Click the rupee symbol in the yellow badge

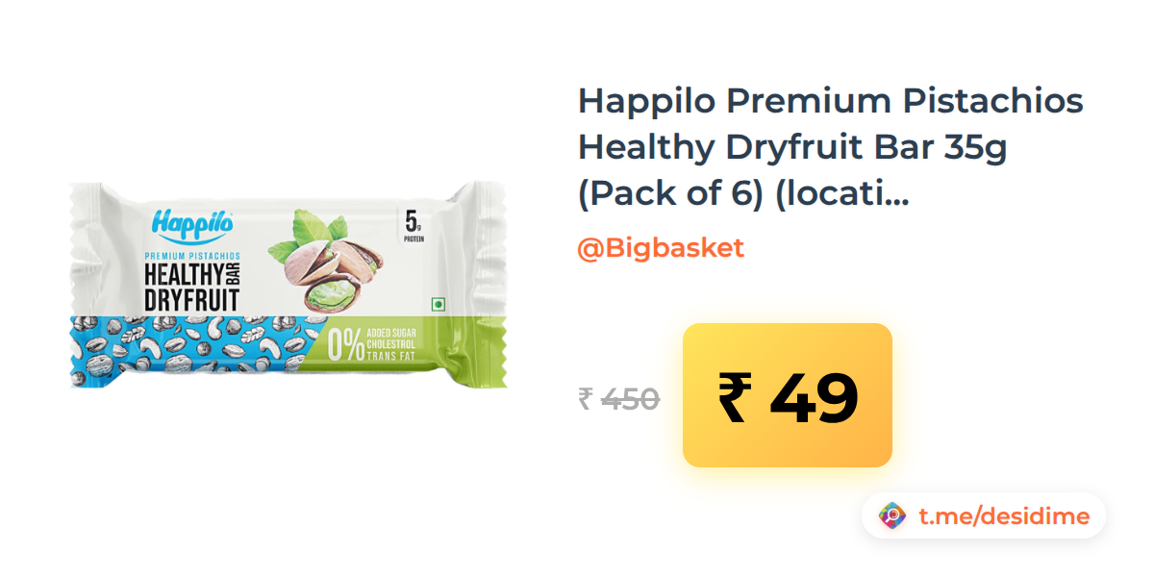[732, 397]
